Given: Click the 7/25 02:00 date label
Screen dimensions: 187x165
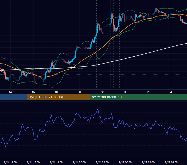Looking at the screenshot, I should 148,162.
